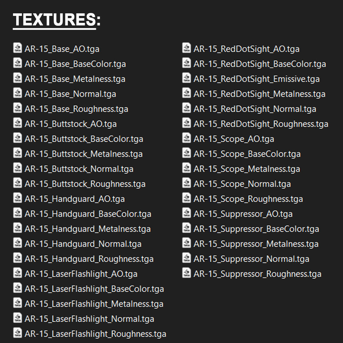
Task: Click the TGA icon beside AR-15_Base_AO.tga
Action: (x=17, y=48)
